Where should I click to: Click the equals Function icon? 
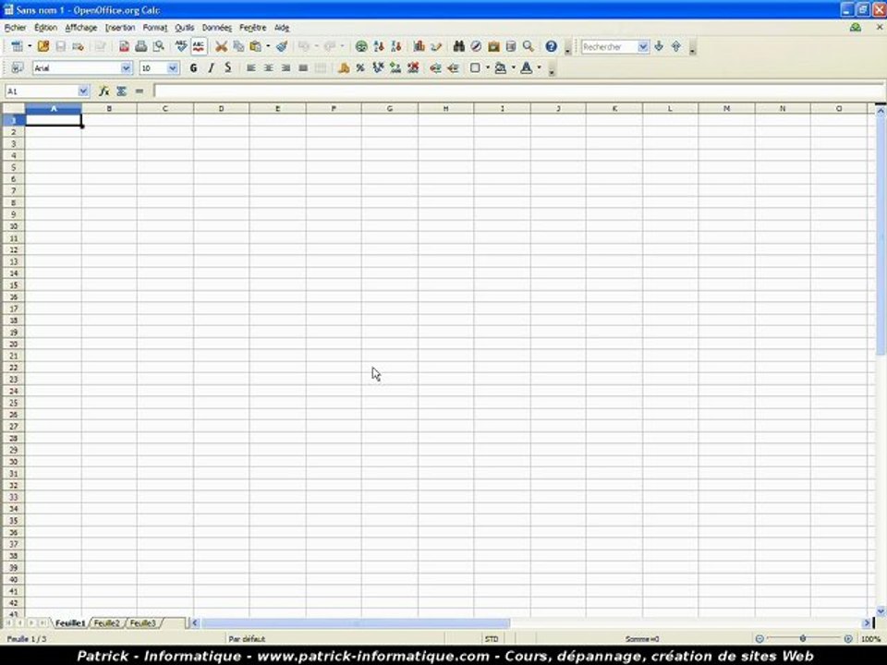[x=140, y=91]
